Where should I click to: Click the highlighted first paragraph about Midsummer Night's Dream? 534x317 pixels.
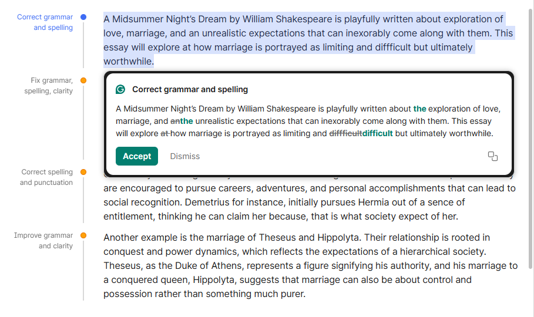point(294,40)
